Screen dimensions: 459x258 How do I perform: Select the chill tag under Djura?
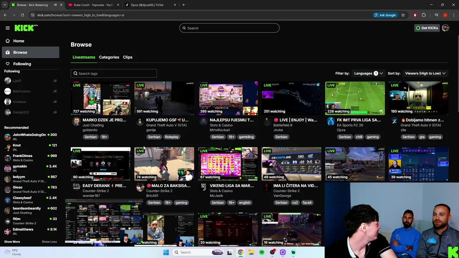tap(359, 137)
